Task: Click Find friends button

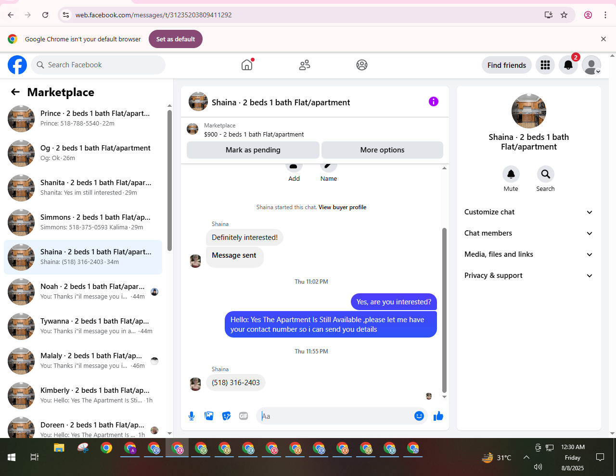Action: click(x=507, y=65)
